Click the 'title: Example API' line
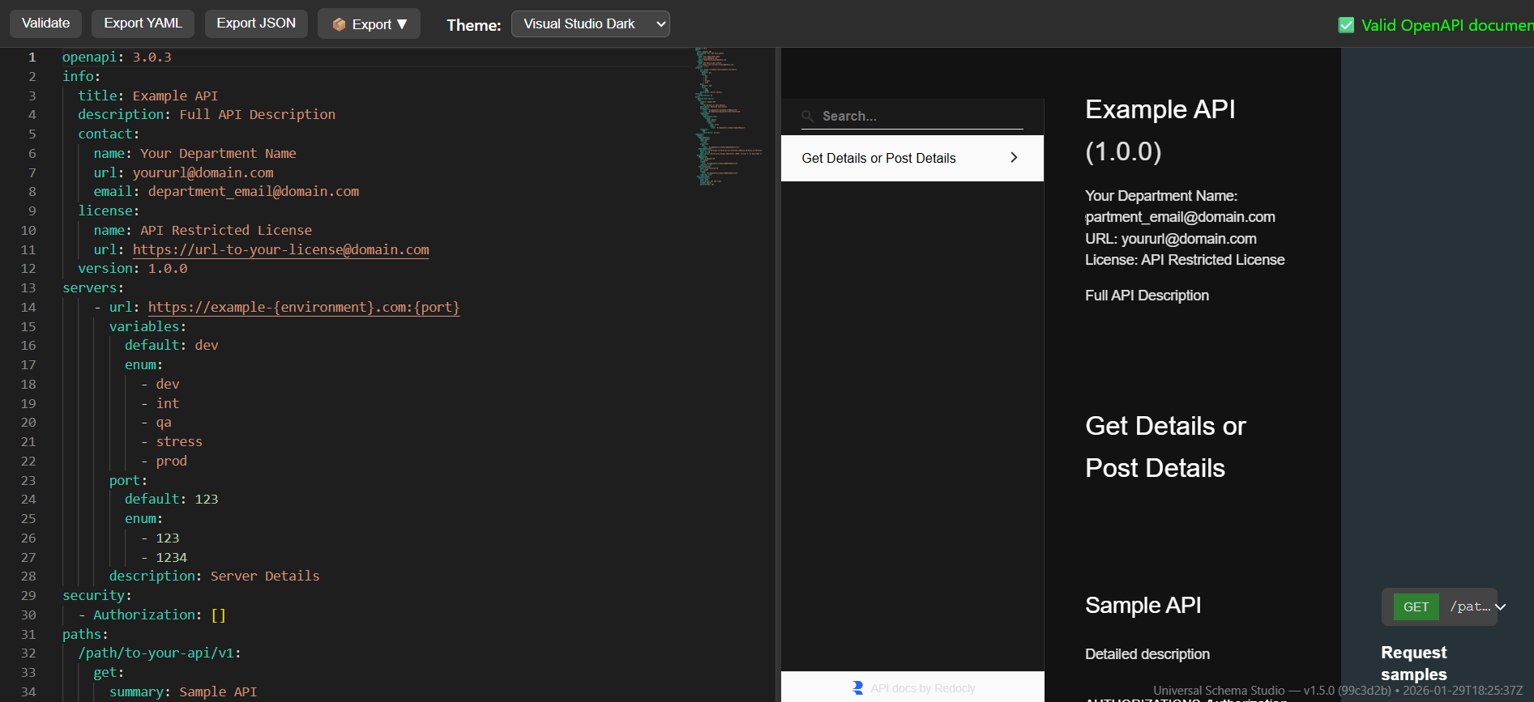The image size is (1534, 702). [147, 96]
